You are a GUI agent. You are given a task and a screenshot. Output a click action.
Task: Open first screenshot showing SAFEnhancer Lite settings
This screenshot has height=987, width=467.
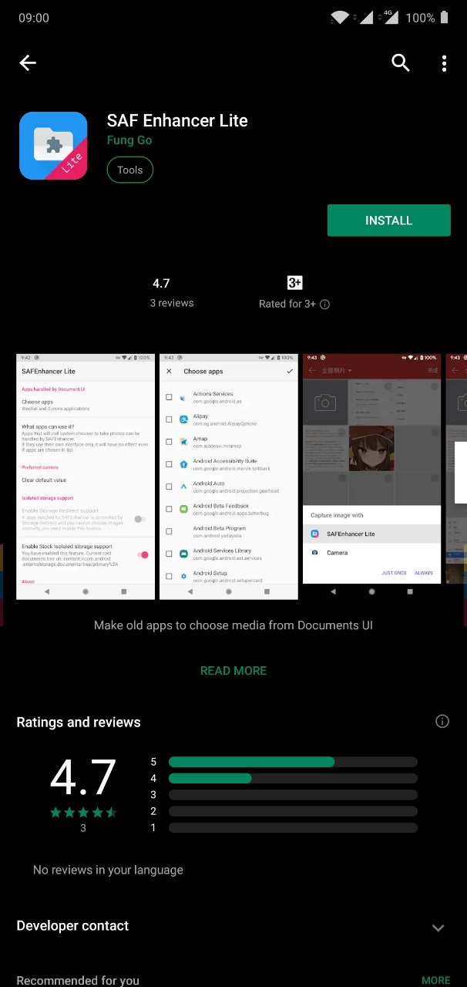[x=86, y=477]
